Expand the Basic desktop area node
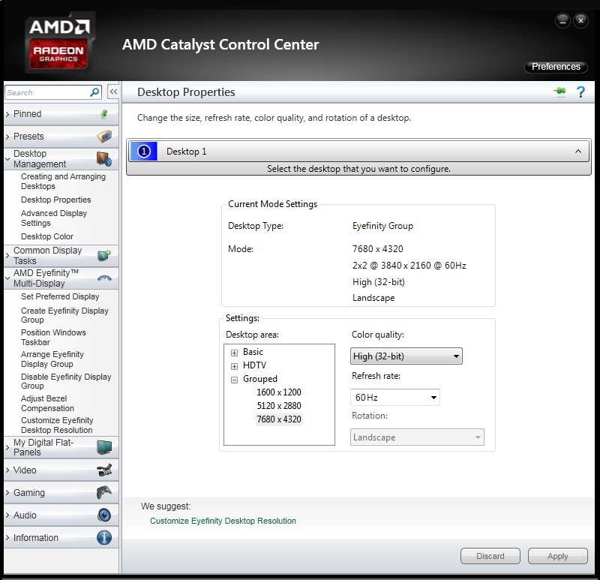Image resolution: width=600 pixels, height=580 pixels. click(234, 353)
